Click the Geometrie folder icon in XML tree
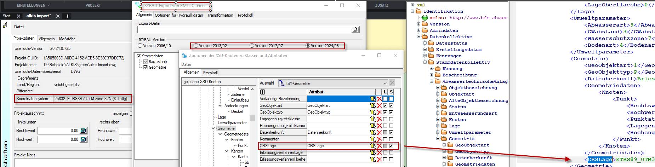 coord(444,139)
